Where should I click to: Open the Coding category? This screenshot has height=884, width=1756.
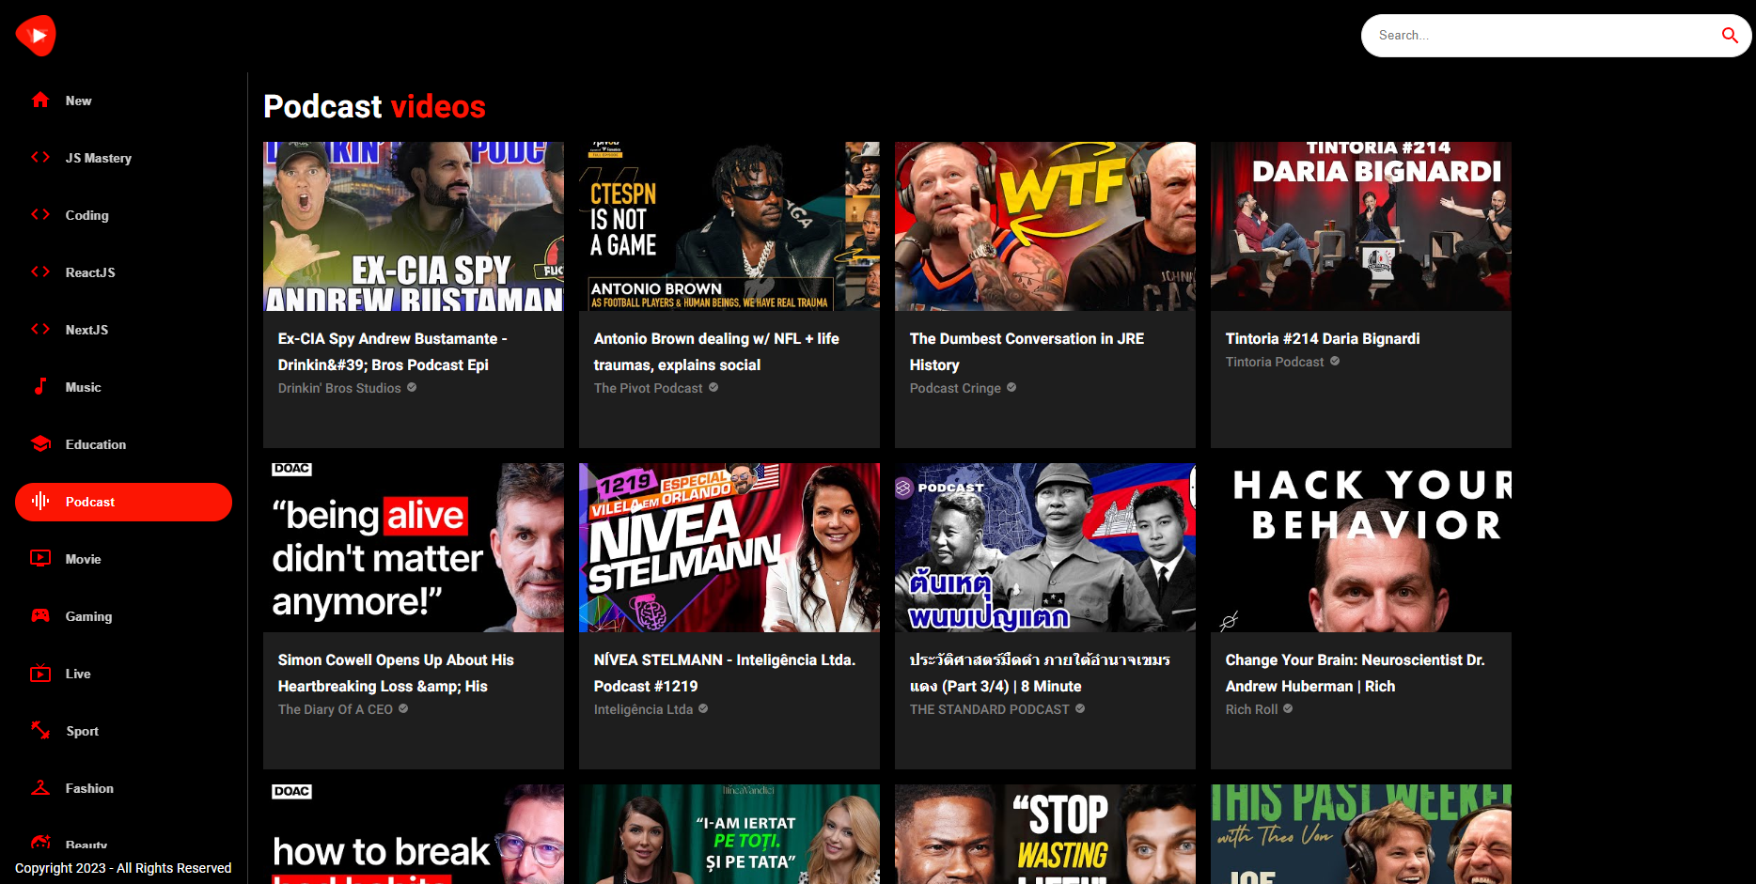pyautogui.click(x=123, y=215)
